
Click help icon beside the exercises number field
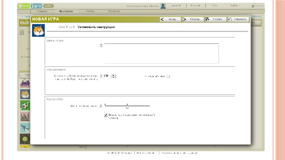pos(101,76)
